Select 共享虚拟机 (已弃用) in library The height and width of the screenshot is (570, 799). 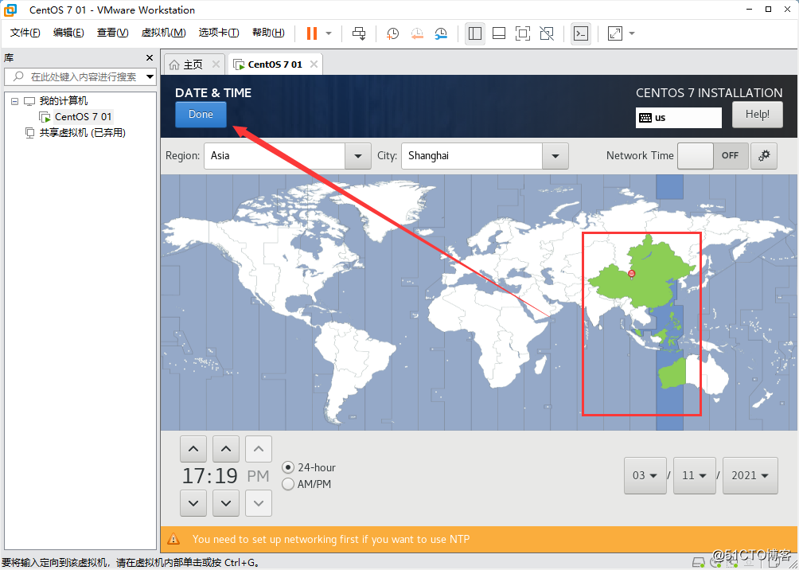tap(83, 133)
